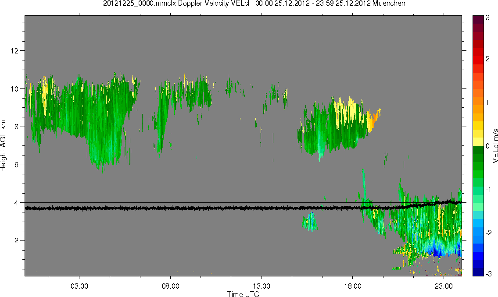Click the '8' height tick label
Screen dimensions: 498x297
pos(17,127)
